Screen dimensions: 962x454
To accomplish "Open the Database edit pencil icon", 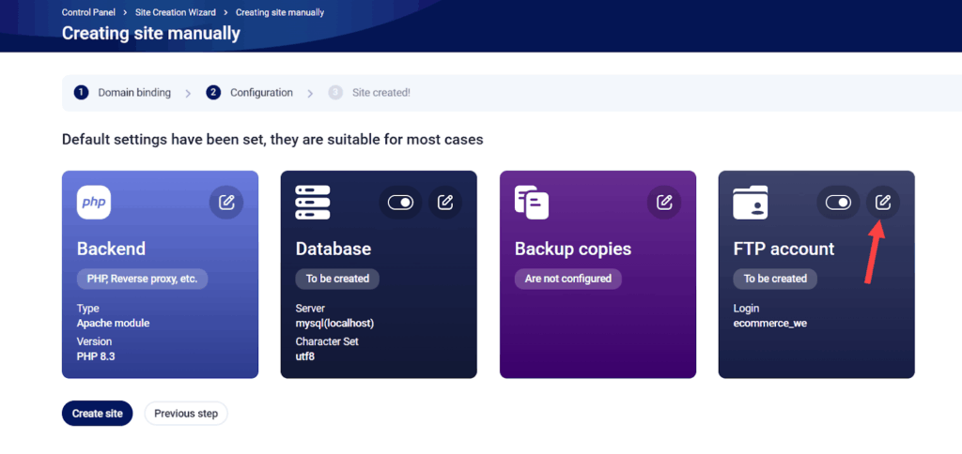I will [x=445, y=202].
